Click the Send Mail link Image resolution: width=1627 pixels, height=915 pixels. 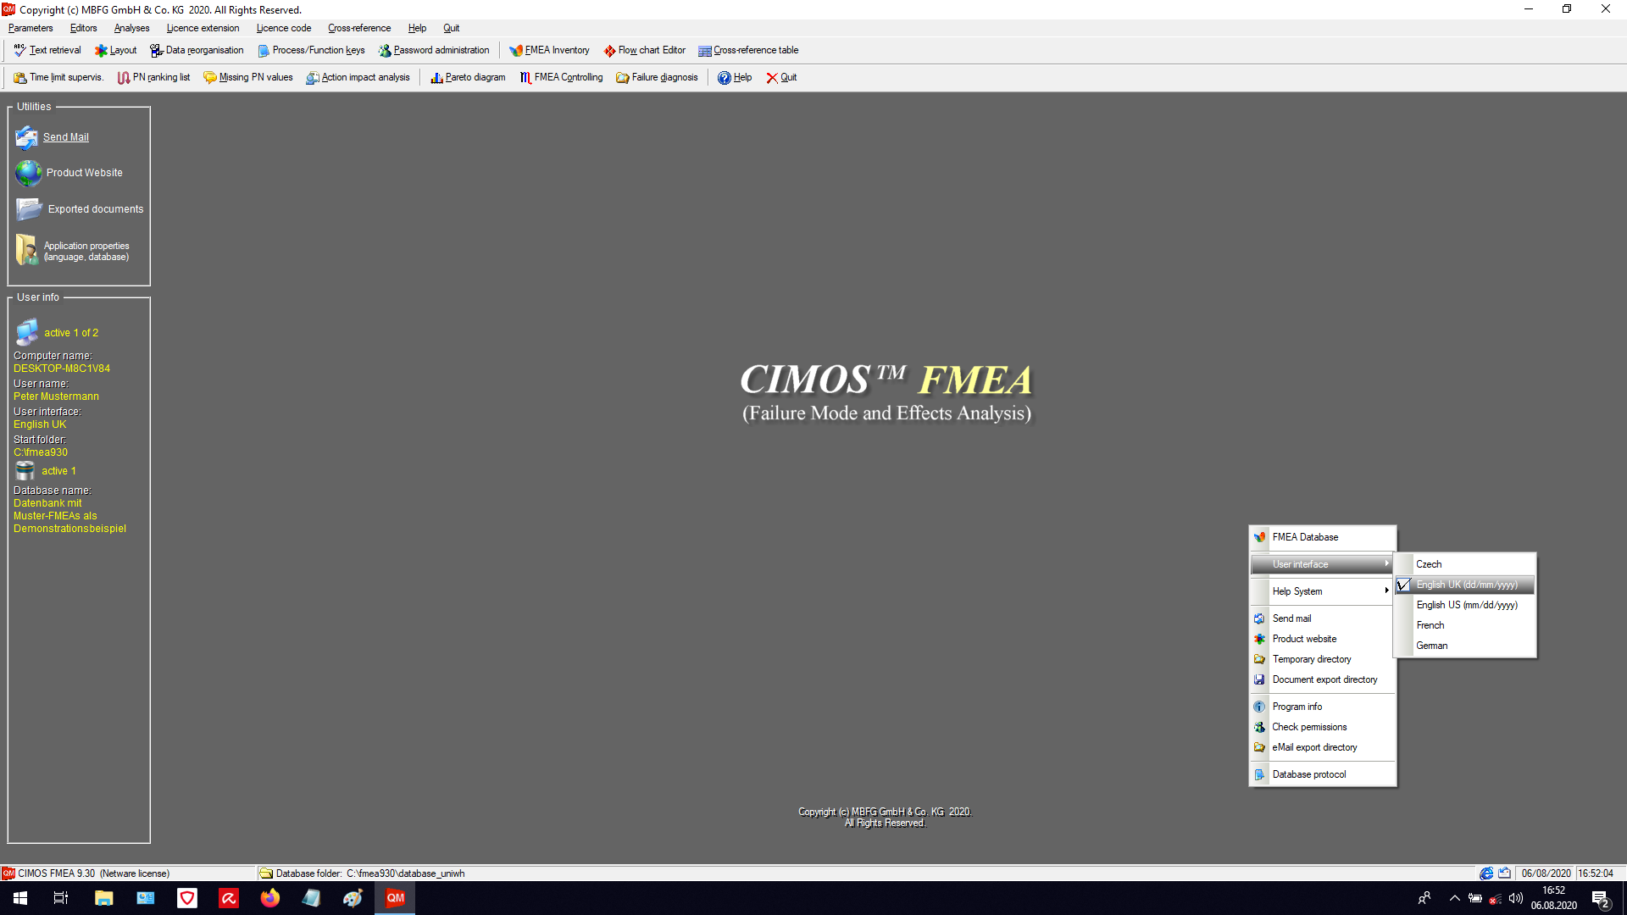(x=66, y=137)
